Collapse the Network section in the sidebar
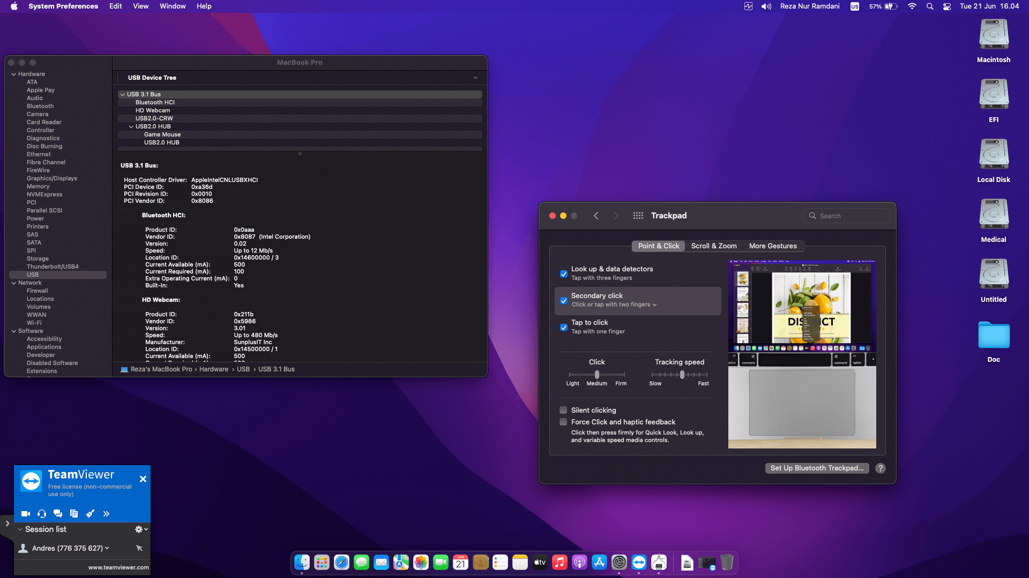The image size is (1029, 578). coord(14,283)
